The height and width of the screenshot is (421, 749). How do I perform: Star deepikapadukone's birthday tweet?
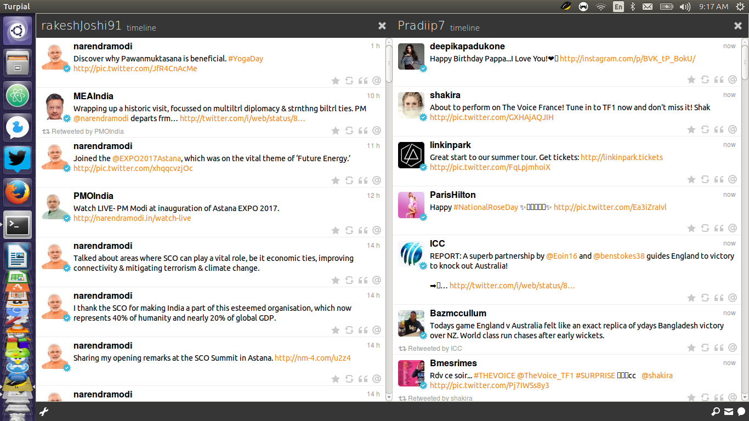pos(691,79)
